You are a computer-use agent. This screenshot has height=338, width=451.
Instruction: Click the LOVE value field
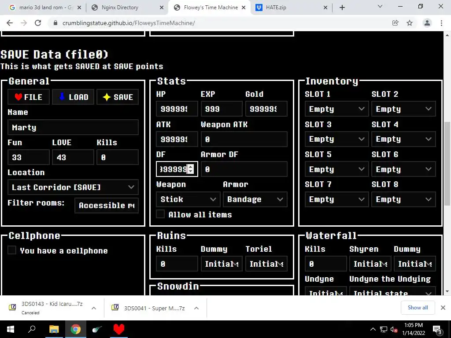pos(73,157)
